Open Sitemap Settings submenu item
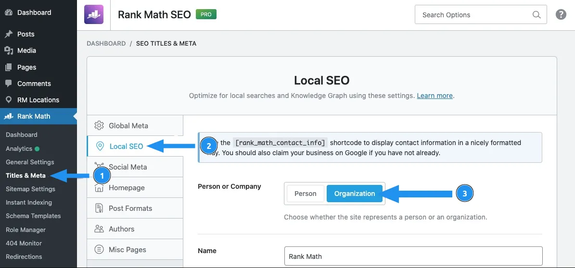 click(x=30, y=189)
